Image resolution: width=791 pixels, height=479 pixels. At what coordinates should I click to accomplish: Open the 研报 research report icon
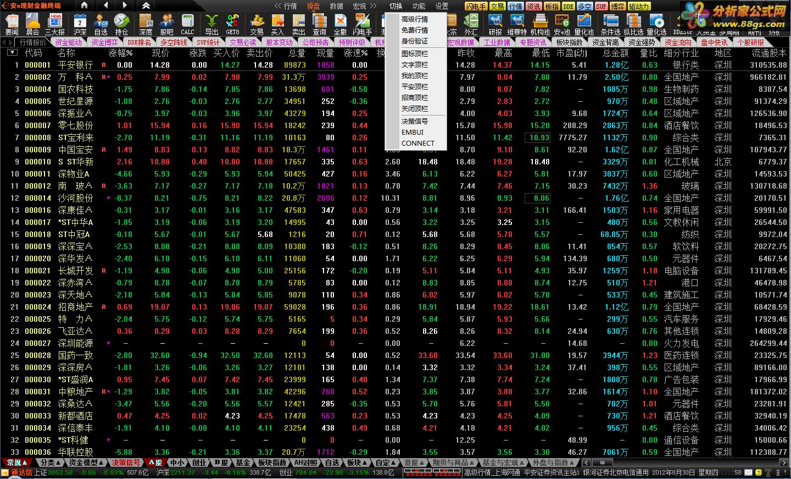click(495, 25)
